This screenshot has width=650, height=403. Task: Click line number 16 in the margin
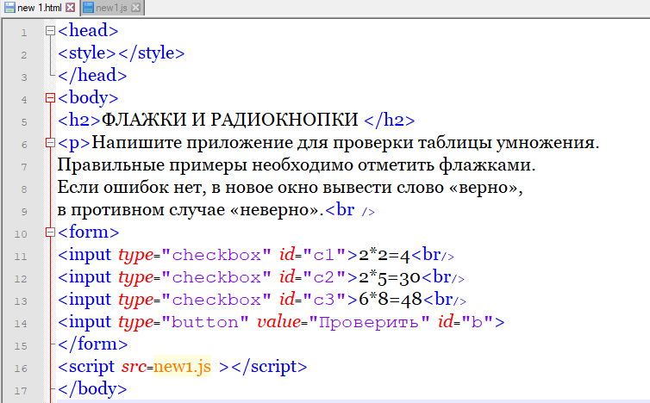tap(23, 368)
